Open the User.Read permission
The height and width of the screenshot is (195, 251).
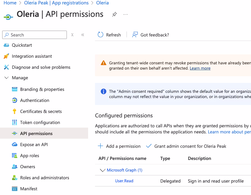coord(124,181)
